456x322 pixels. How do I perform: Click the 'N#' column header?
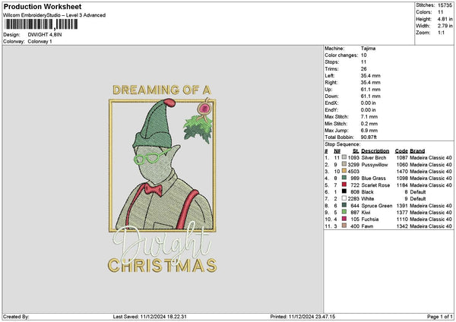(x=337, y=151)
